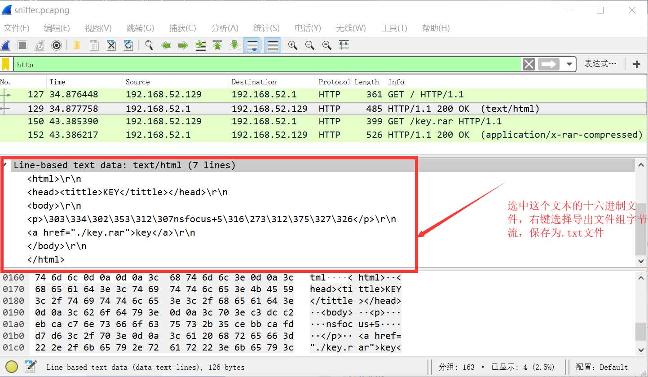Zoom in on main window text

point(293,45)
